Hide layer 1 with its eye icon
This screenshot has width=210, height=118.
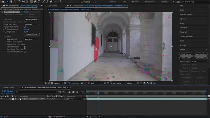pyautogui.click(x=1, y=99)
